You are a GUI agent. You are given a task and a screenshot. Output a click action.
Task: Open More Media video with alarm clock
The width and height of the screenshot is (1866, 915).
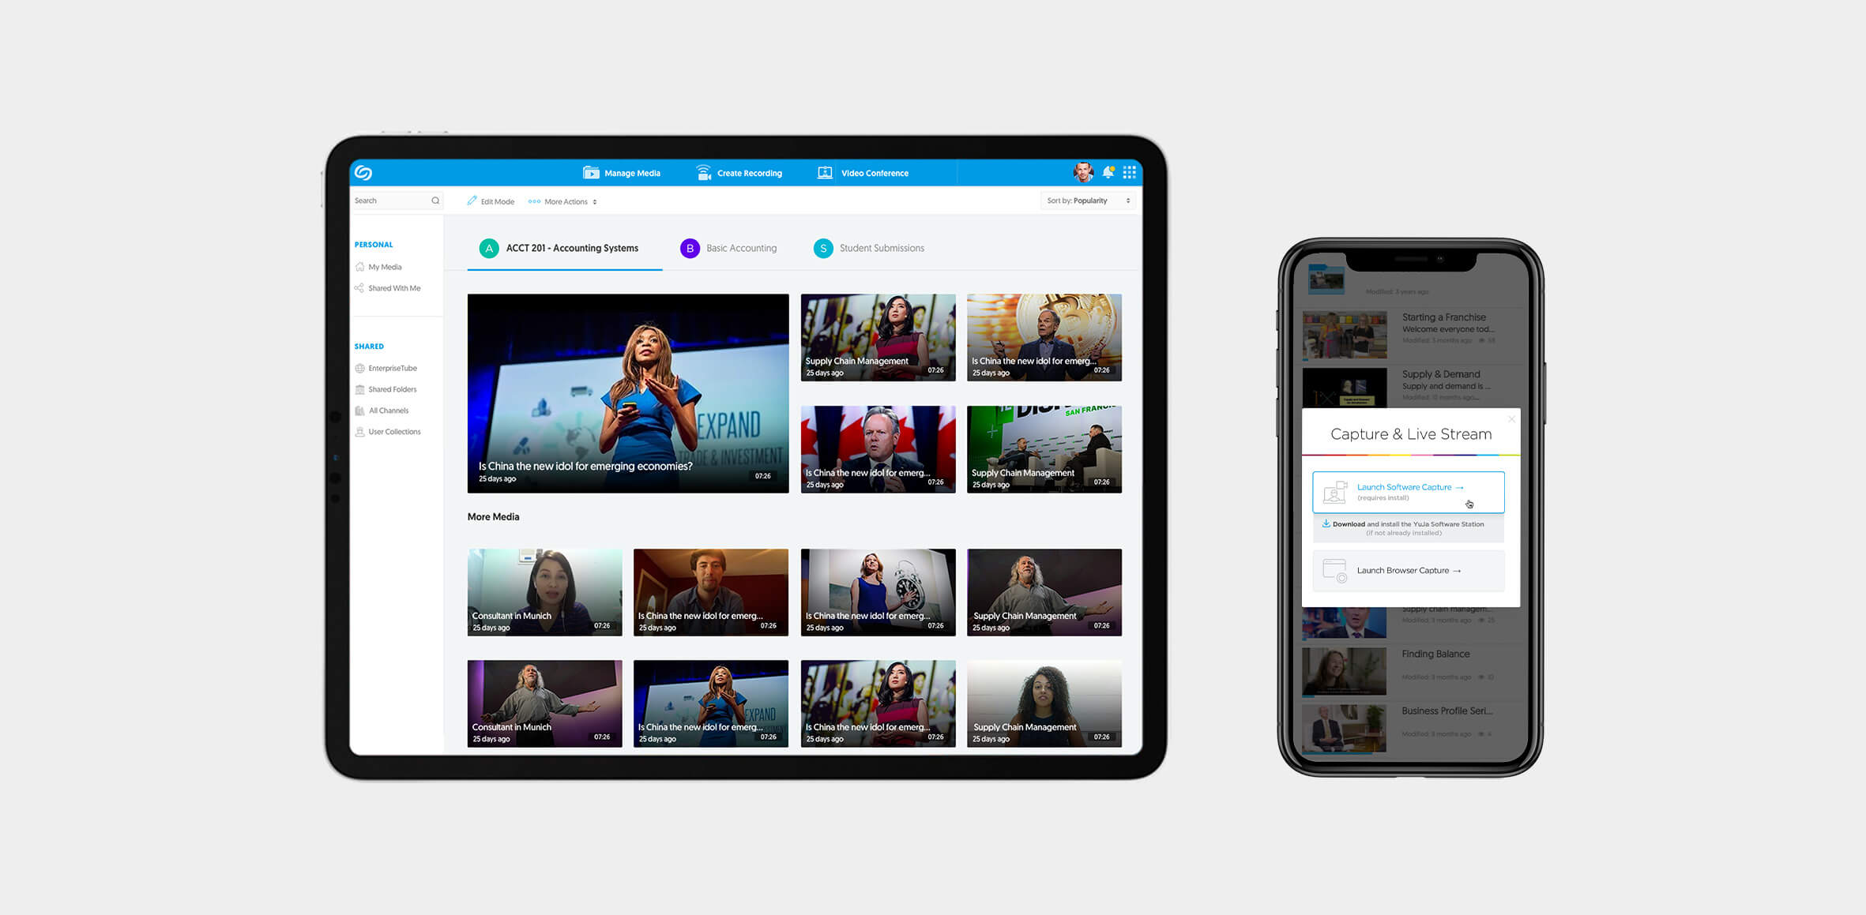pyautogui.click(x=878, y=592)
